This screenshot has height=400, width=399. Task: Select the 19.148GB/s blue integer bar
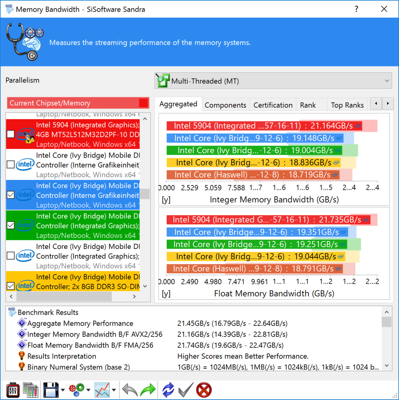[x=255, y=138]
